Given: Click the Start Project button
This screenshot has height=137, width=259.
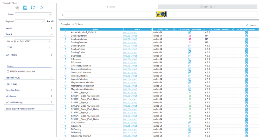Looking at the screenshot, I should pos(207,6).
